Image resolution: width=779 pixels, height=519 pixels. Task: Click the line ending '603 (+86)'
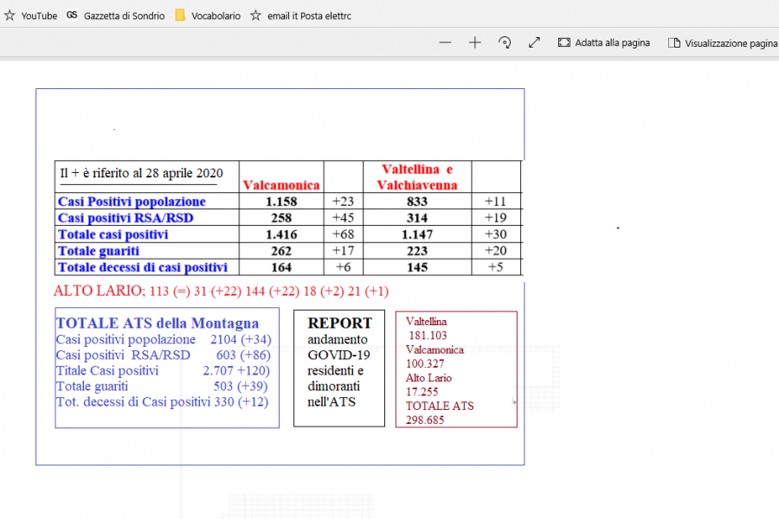[164, 356]
